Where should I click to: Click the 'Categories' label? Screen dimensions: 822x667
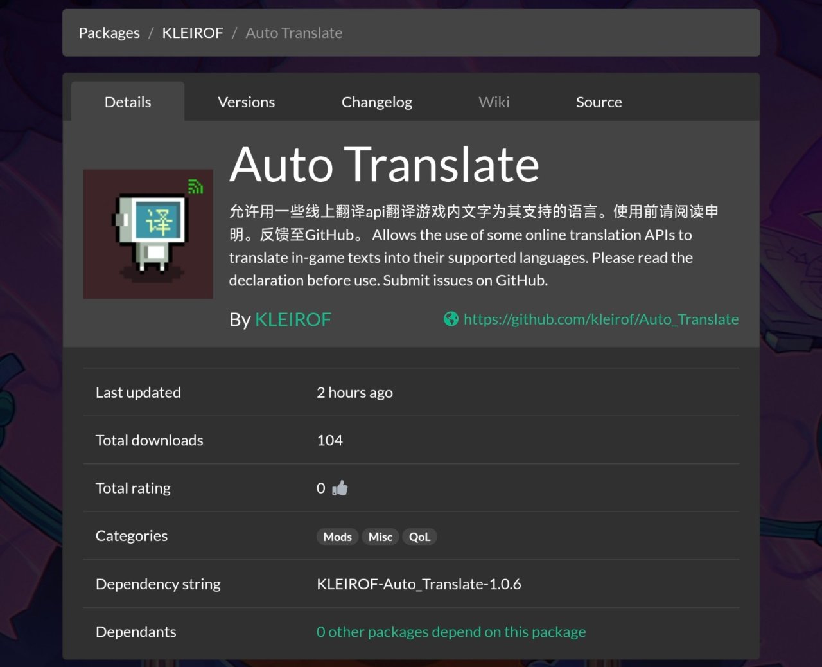click(132, 536)
